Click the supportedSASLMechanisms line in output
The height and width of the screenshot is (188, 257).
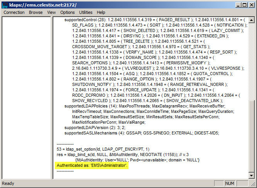[x=141, y=133]
